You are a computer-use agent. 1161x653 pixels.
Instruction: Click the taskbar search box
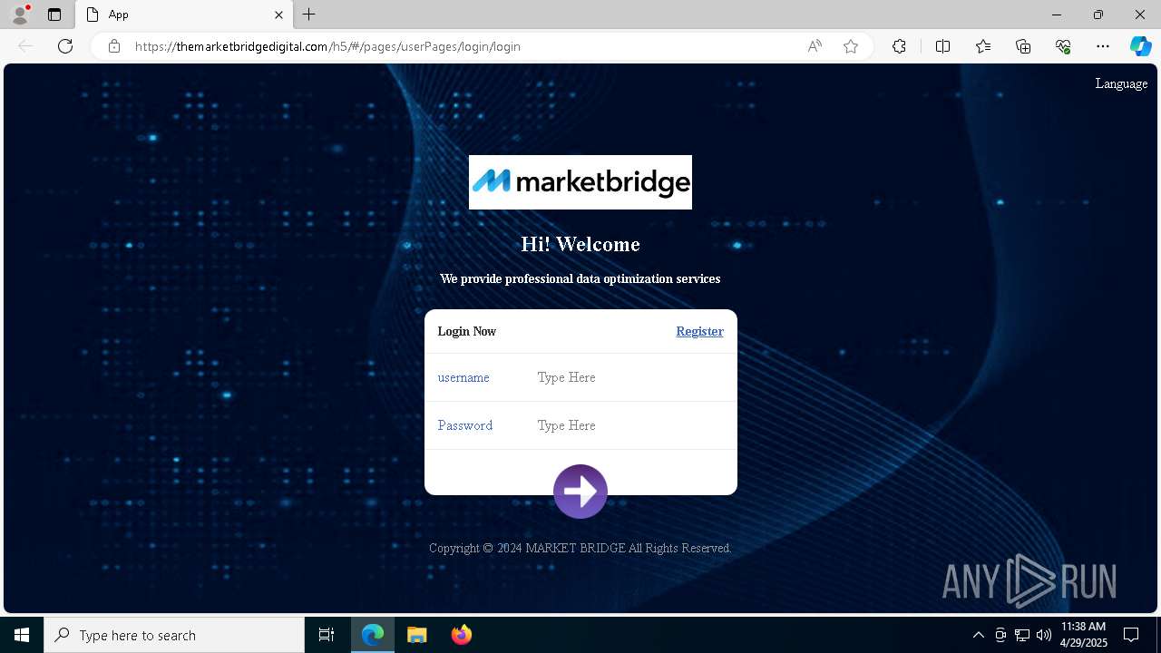[x=174, y=635]
